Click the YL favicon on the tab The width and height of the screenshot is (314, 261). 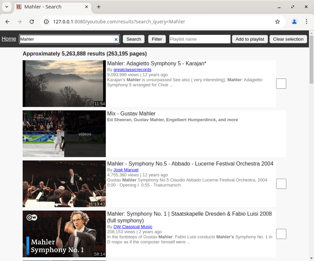coord(19,7)
